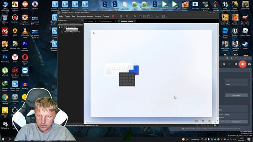This screenshot has width=253, height=142.
Task: Click the console view toolbar icon
Action: [144, 16]
